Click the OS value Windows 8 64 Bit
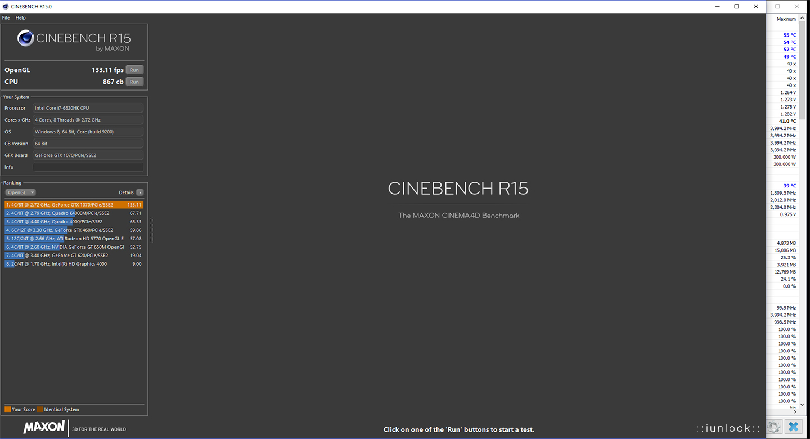Image resolution: width=810 pixels, height=439 pixels. pyautogui.click(x=88, y=132)
